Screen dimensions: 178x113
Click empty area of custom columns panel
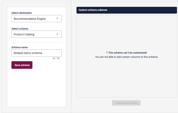(x=127, y=78)
